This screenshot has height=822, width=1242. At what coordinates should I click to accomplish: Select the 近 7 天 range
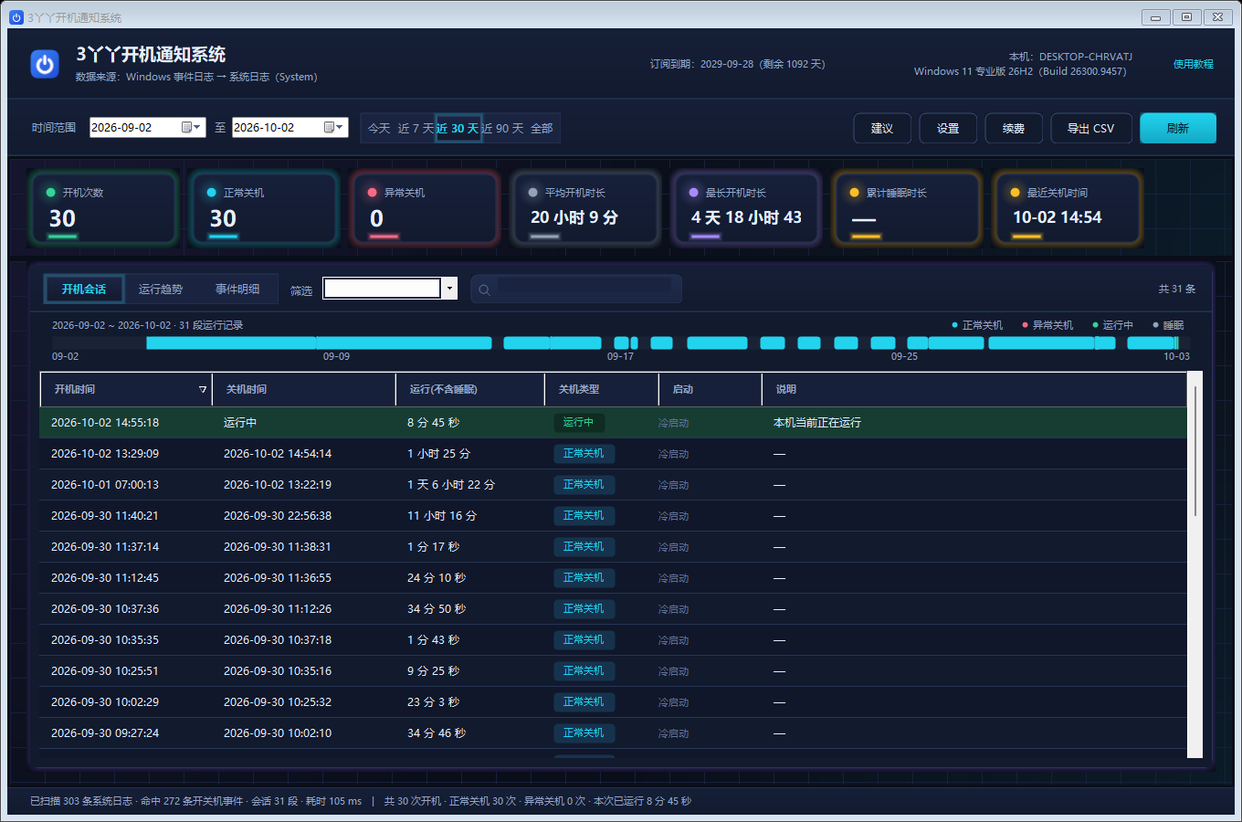click(x=416, y=129)
